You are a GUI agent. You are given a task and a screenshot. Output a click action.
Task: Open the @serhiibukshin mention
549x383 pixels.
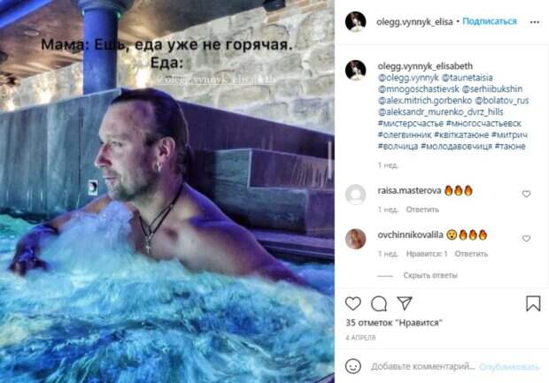point(492,88)
